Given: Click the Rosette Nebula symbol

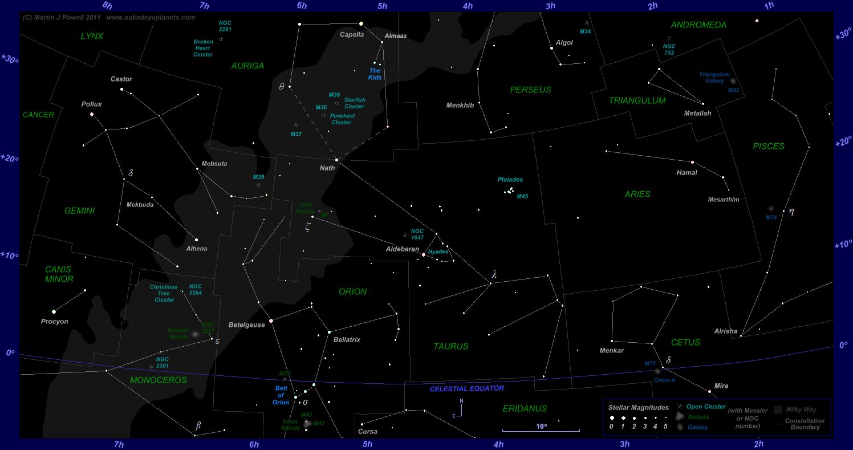Looking at the screenshot, I should coord(195,334).
